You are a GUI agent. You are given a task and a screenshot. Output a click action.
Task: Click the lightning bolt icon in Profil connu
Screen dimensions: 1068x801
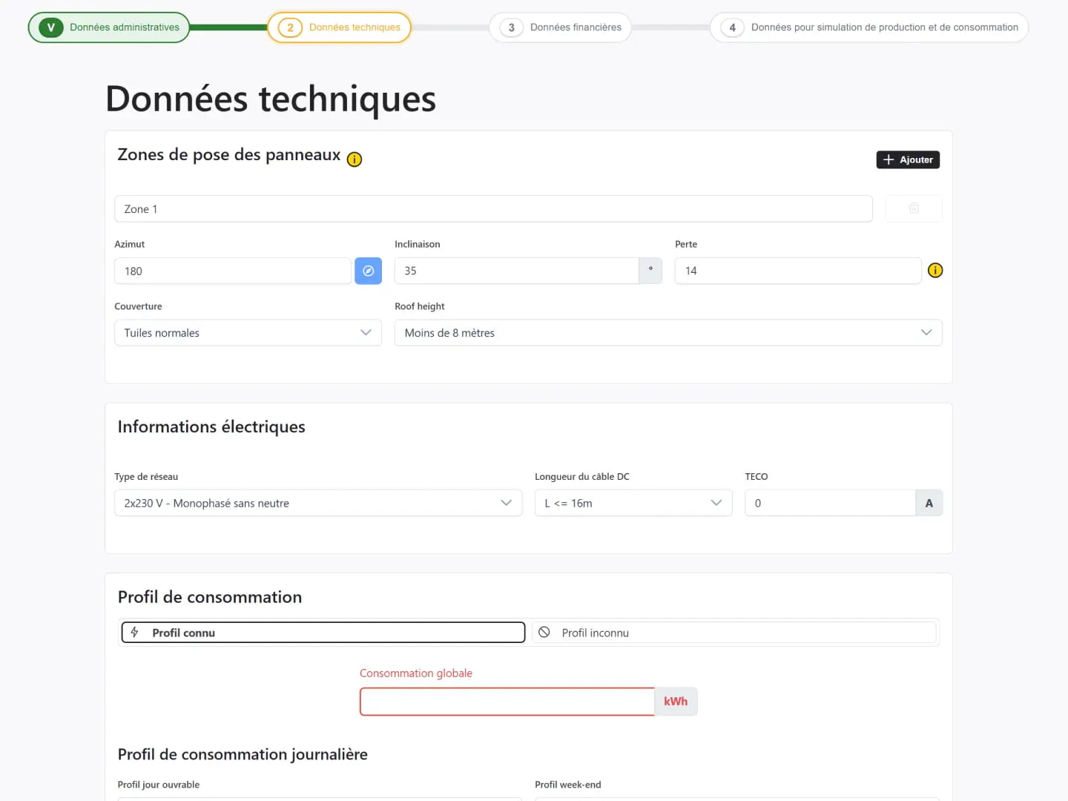click(x=135, y=633)
